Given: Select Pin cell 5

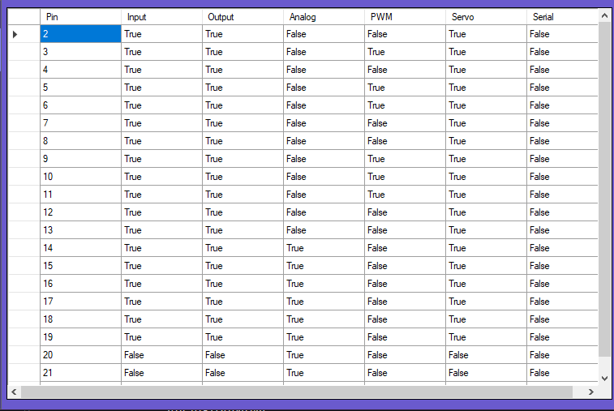Looking at the screenshot, I should pos(80,88).
